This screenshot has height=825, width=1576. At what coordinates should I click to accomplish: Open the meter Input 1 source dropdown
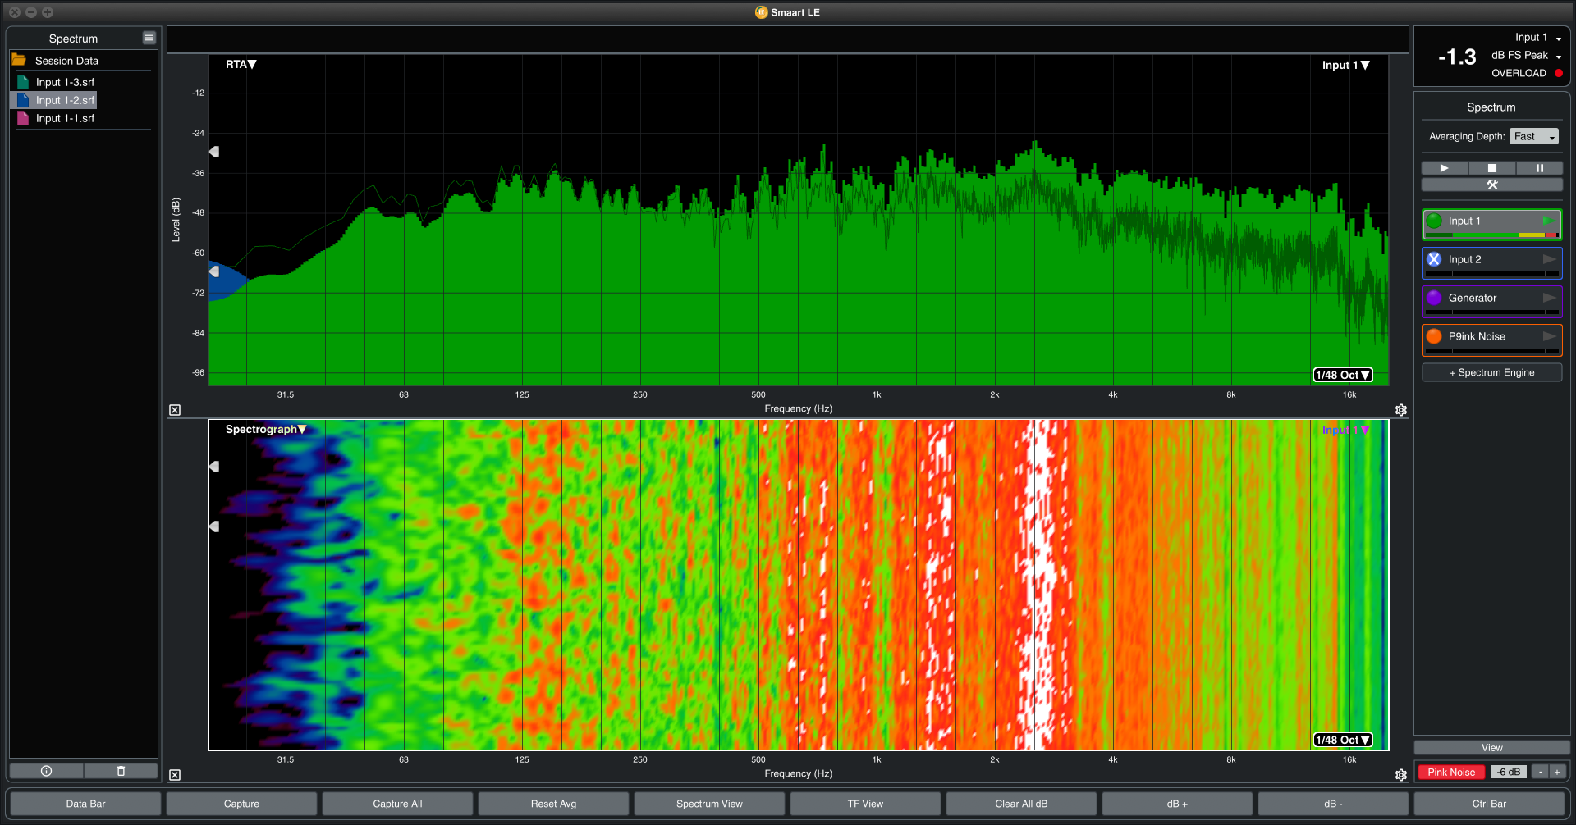coord(1538,38)
